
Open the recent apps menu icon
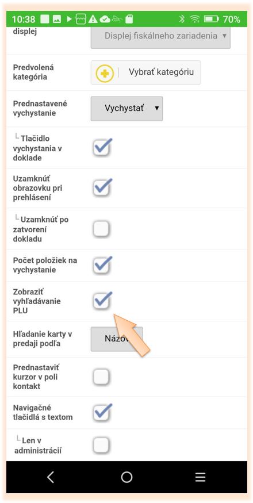[200, 477]
